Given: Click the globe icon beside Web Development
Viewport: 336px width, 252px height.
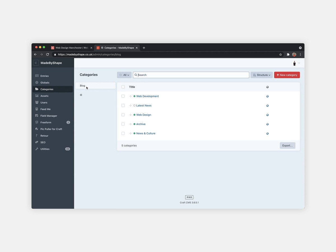Looking at the screenshot, I should pos(267,96).
